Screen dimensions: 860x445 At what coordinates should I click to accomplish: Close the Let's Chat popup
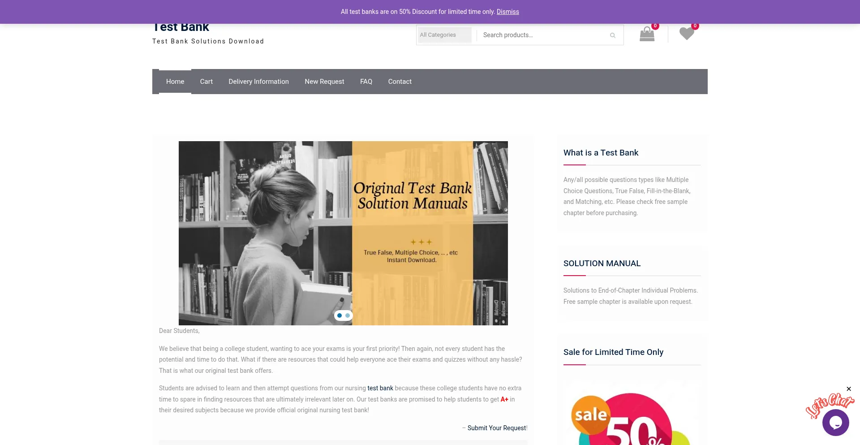tap(848, 389)
